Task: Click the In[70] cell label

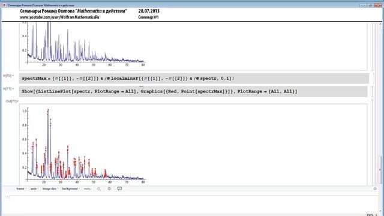Action: [x=8, y=76]
